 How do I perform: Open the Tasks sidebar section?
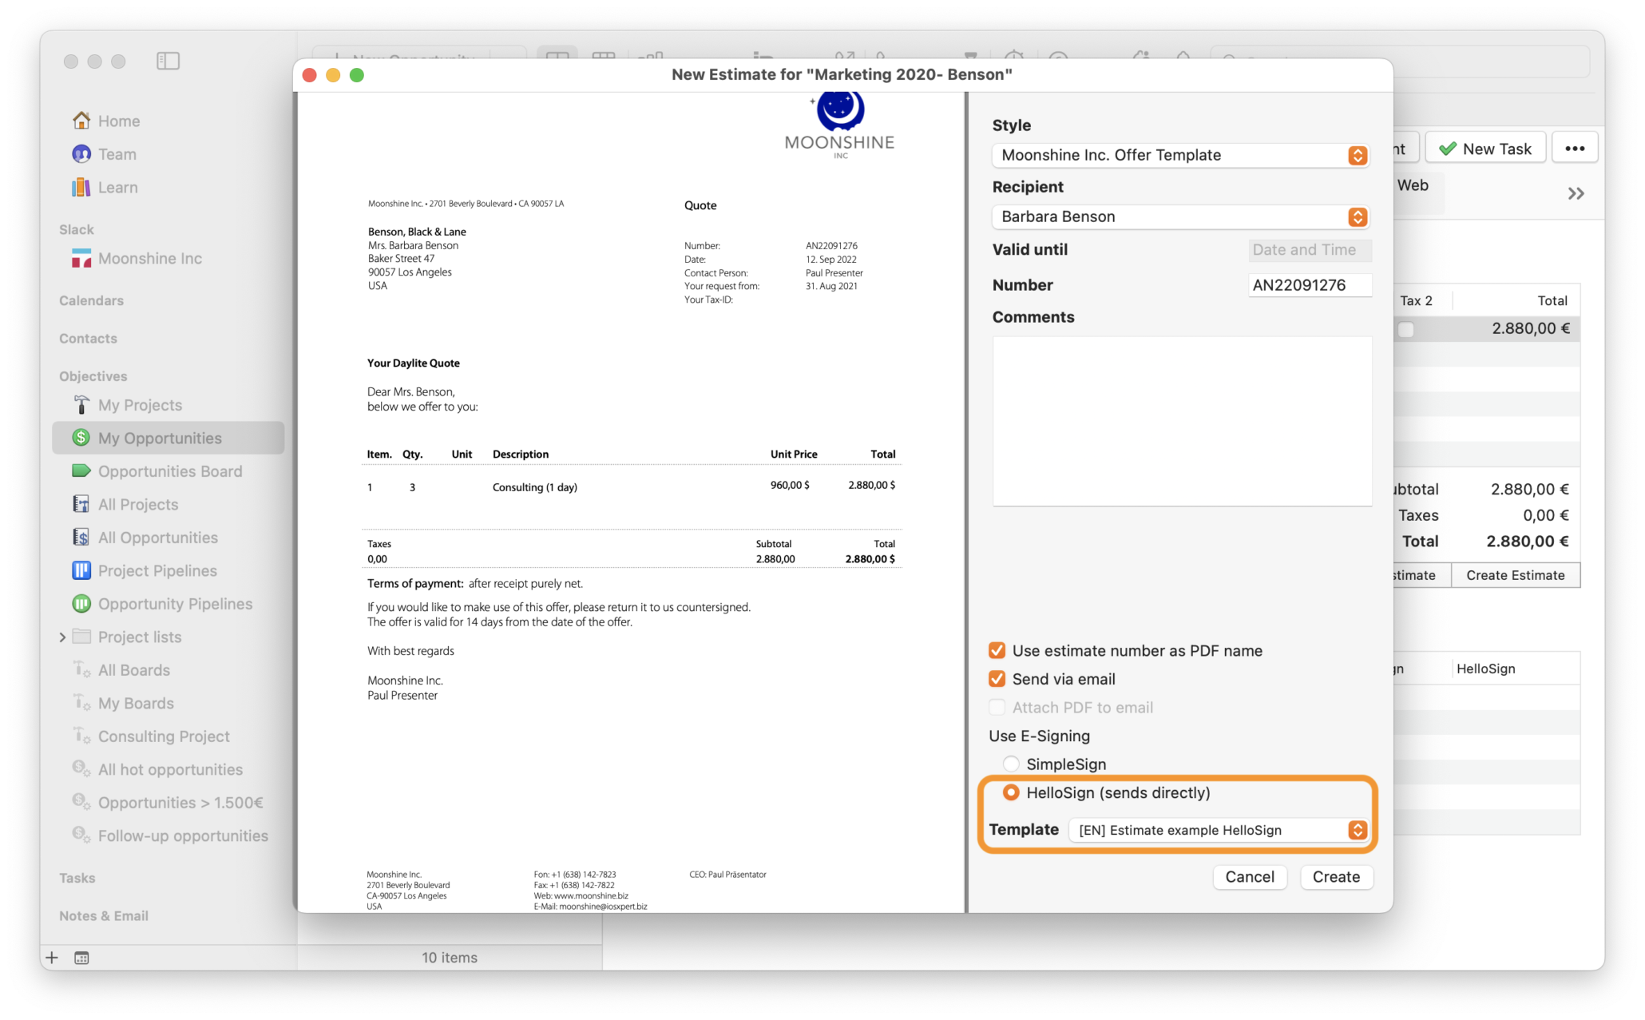(x=77, y=878)
